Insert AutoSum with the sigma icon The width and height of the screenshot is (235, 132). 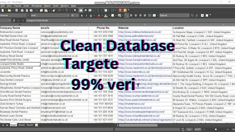click(98, 10)
